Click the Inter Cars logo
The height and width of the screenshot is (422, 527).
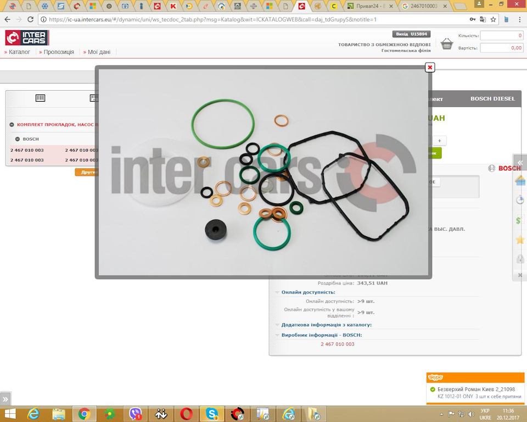point(27,38)
